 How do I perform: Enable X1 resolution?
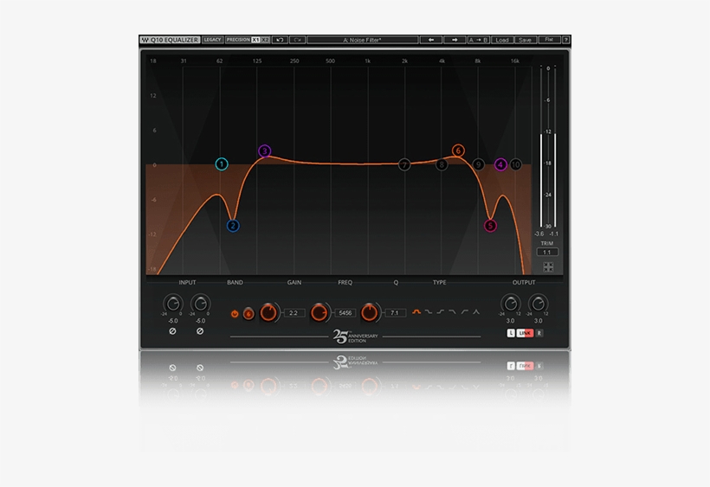(255, 40)
